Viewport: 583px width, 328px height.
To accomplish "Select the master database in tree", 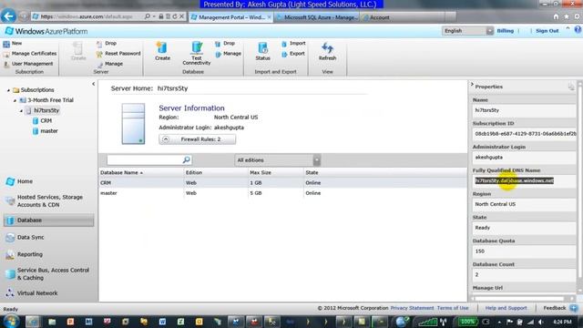I will tap(45, 131).
